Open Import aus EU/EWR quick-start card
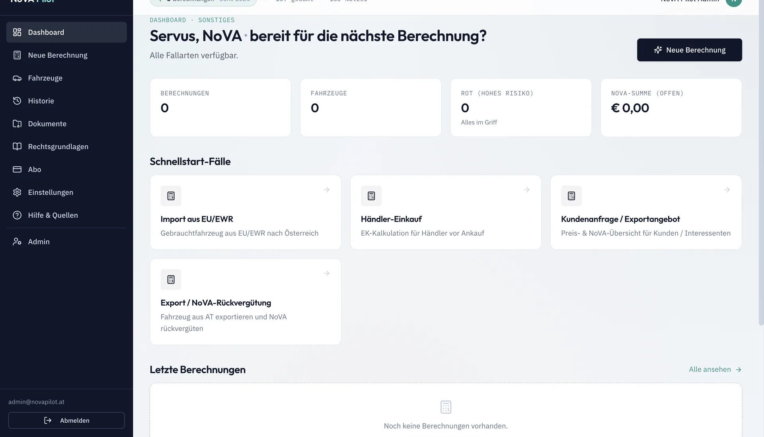This screenshot has height=437, width=764. click(x=246, y=212)
